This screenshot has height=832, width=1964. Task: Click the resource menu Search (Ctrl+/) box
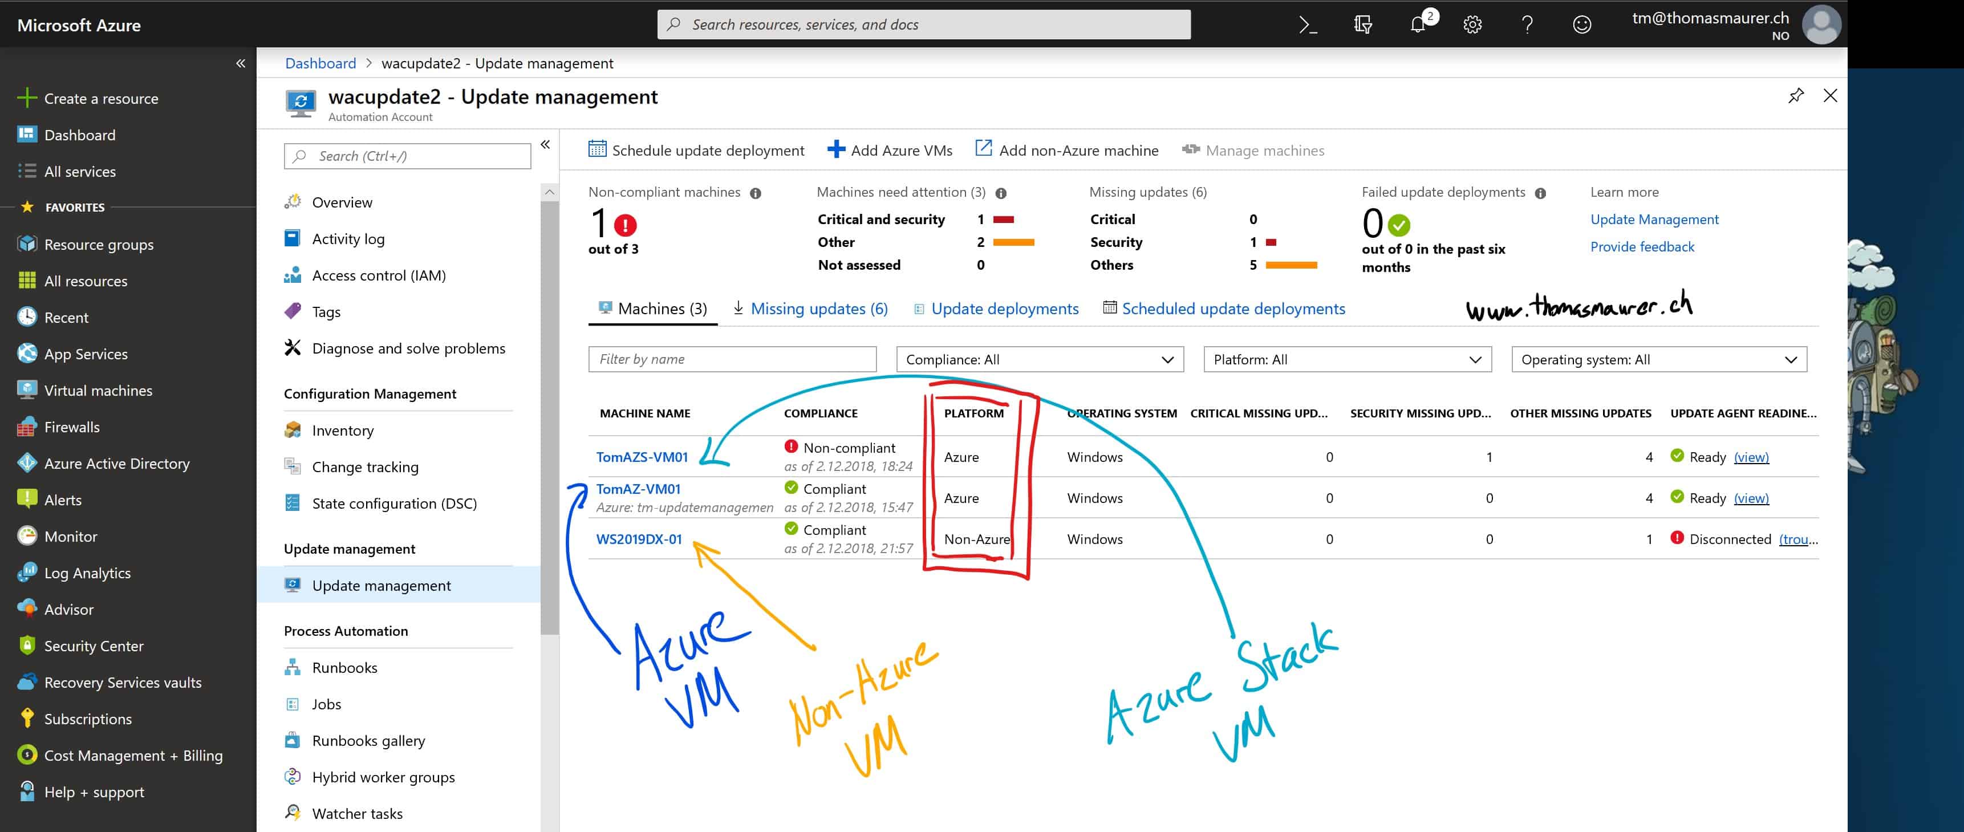pos(407,156)
